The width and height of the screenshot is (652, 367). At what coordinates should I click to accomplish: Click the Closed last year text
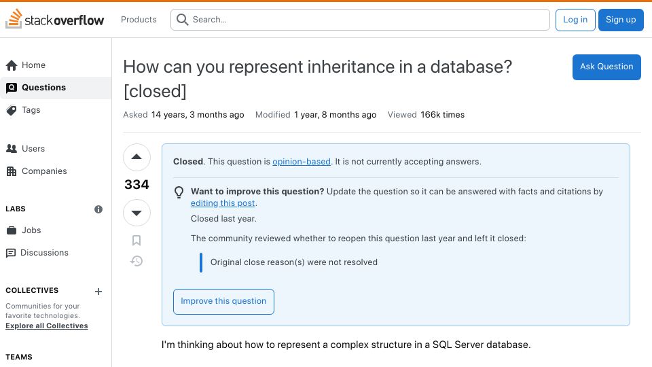coord(223,218)
